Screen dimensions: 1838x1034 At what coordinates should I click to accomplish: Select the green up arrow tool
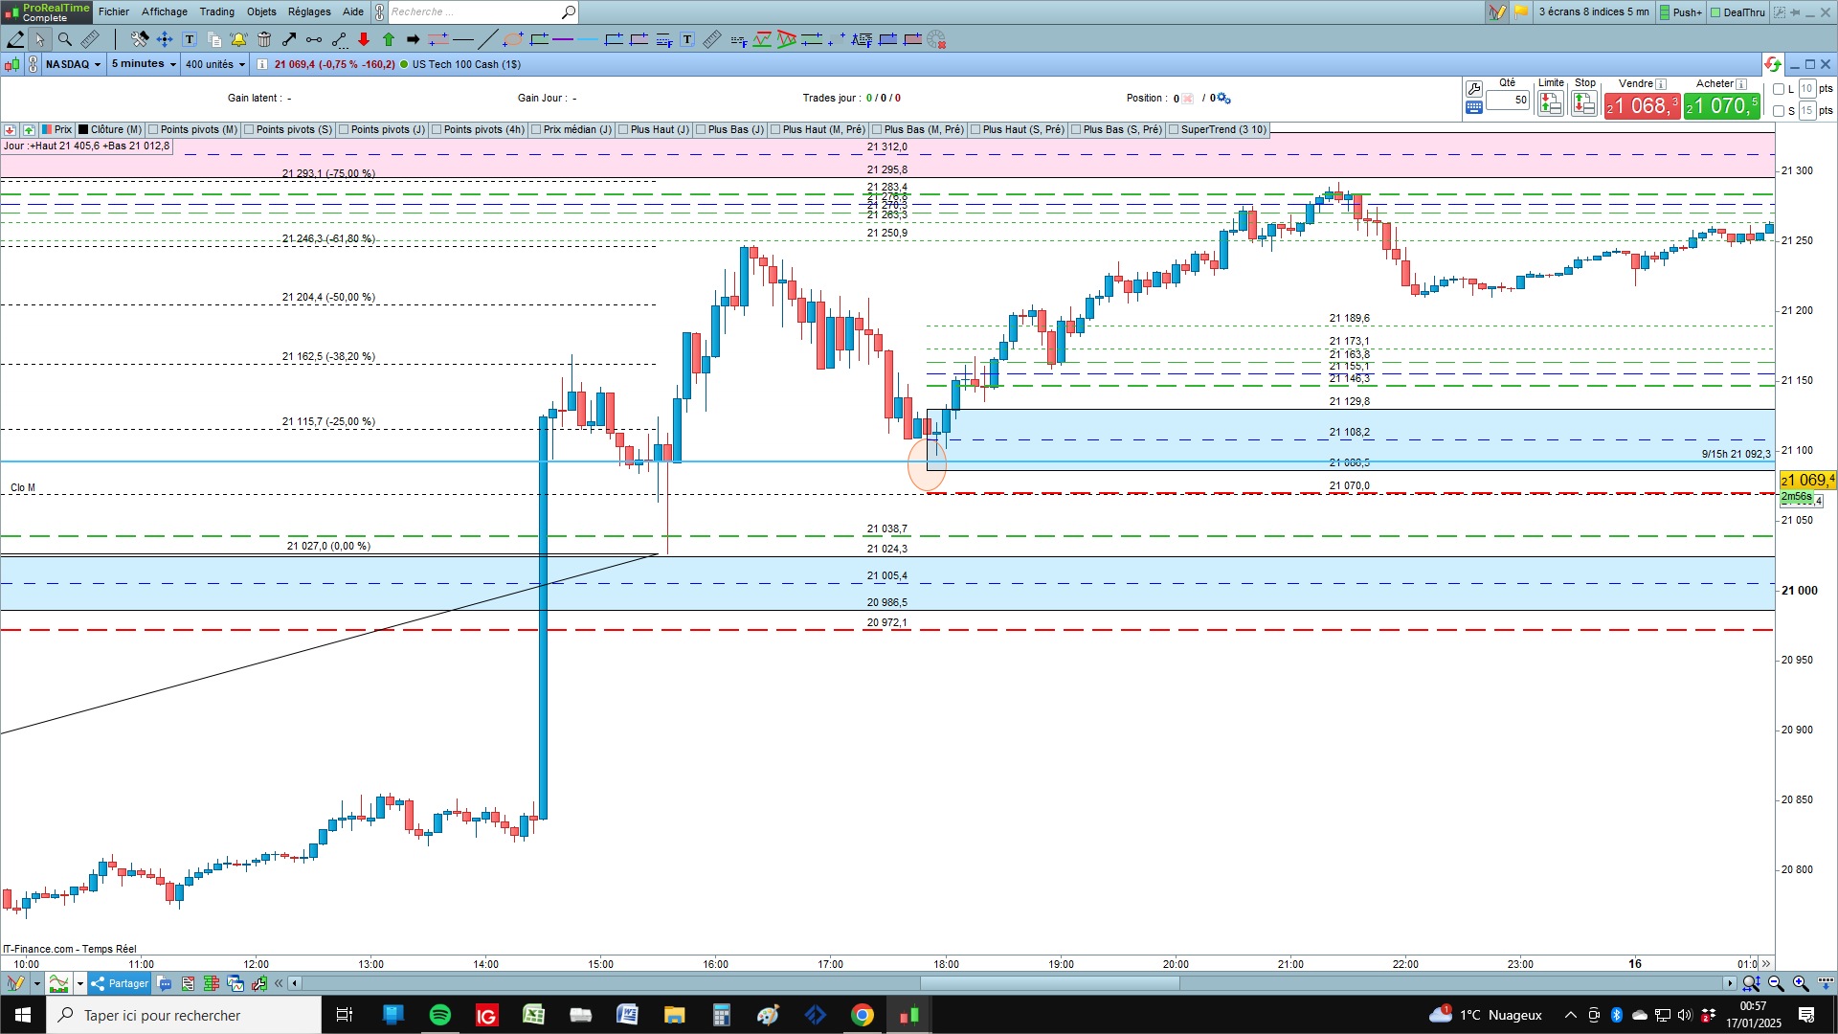pos(389,39)
